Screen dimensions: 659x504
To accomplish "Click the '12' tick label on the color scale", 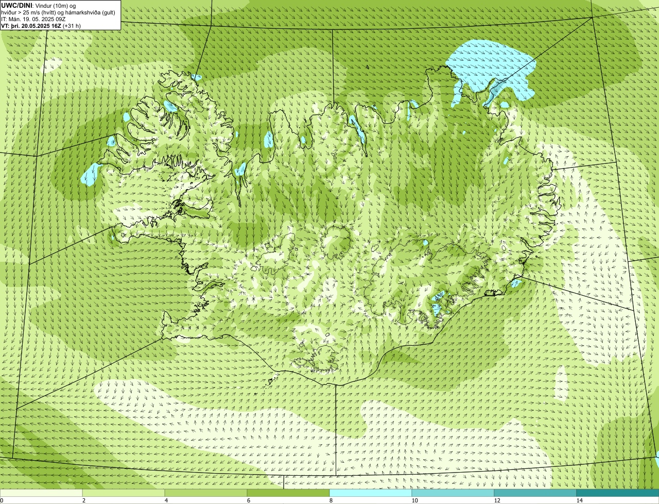I will point(497,500).
